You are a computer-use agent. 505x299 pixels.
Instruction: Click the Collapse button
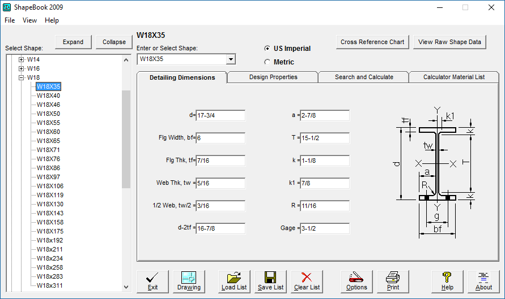point(114,42)
